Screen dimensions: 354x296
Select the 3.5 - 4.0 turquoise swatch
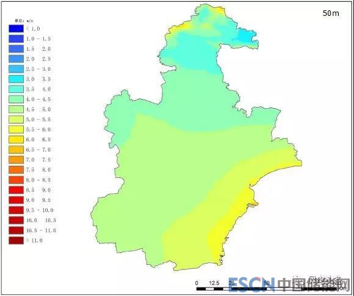[16, 89]
